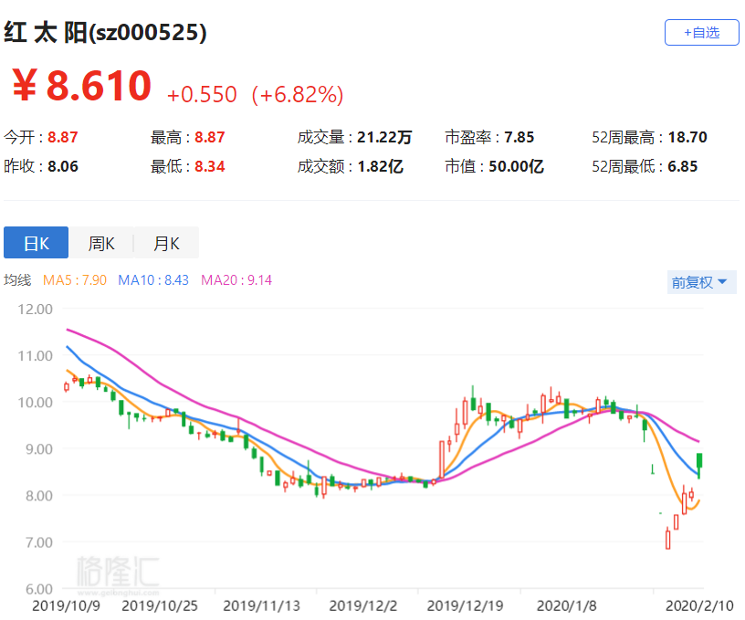Click the 昨收 previous close value 8.06
The height and width of the screenshot is (620, 745).
[63, 167]
